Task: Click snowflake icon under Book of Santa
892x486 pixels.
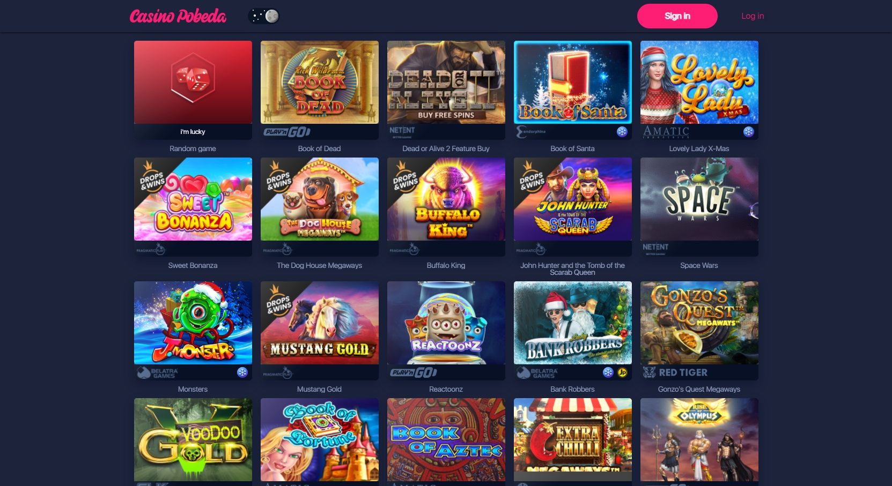Action: (622, 132)
